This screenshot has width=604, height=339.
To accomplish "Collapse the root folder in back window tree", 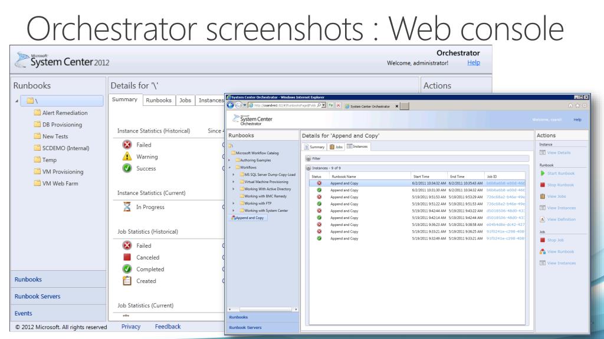I will click(17, 101).
